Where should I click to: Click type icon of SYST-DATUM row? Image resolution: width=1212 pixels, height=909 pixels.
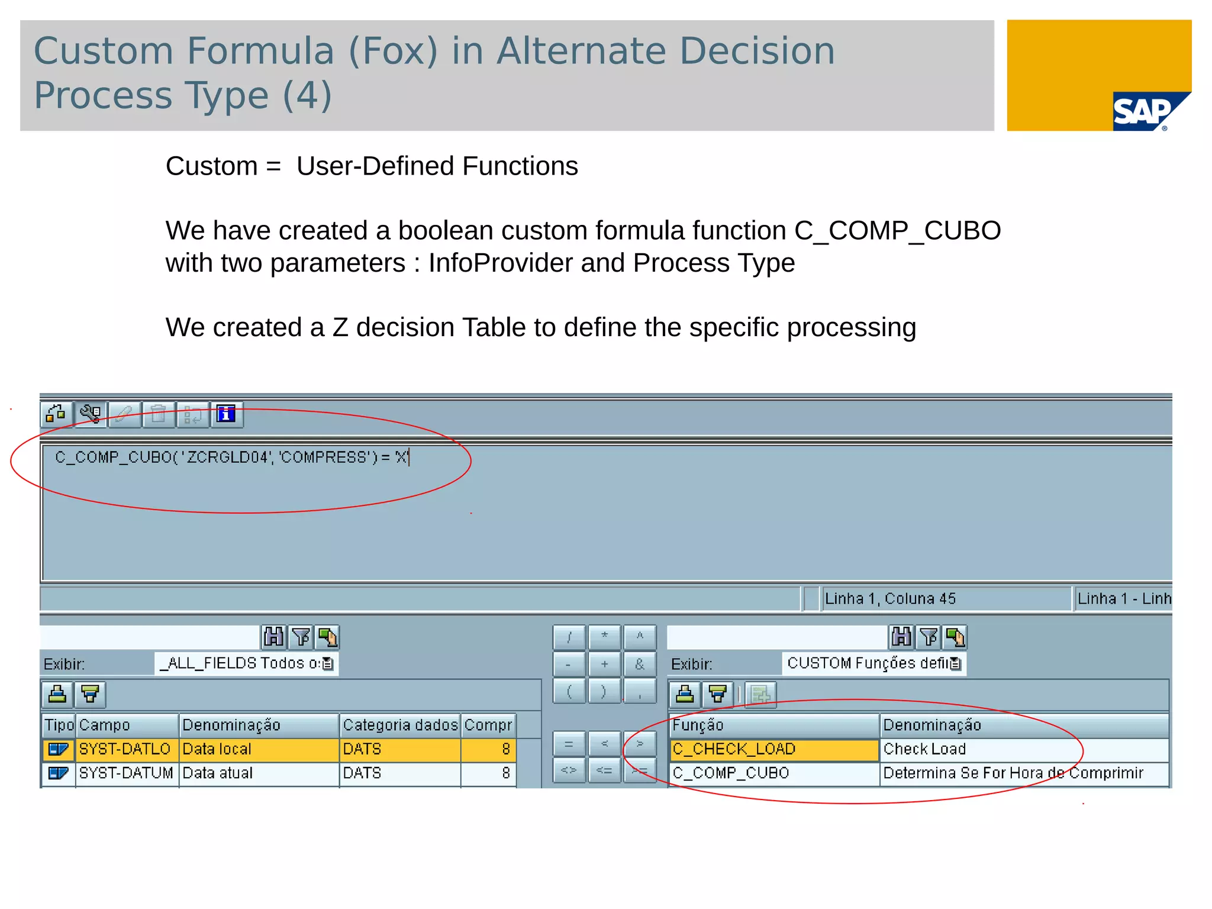click(x=59, y=773)
